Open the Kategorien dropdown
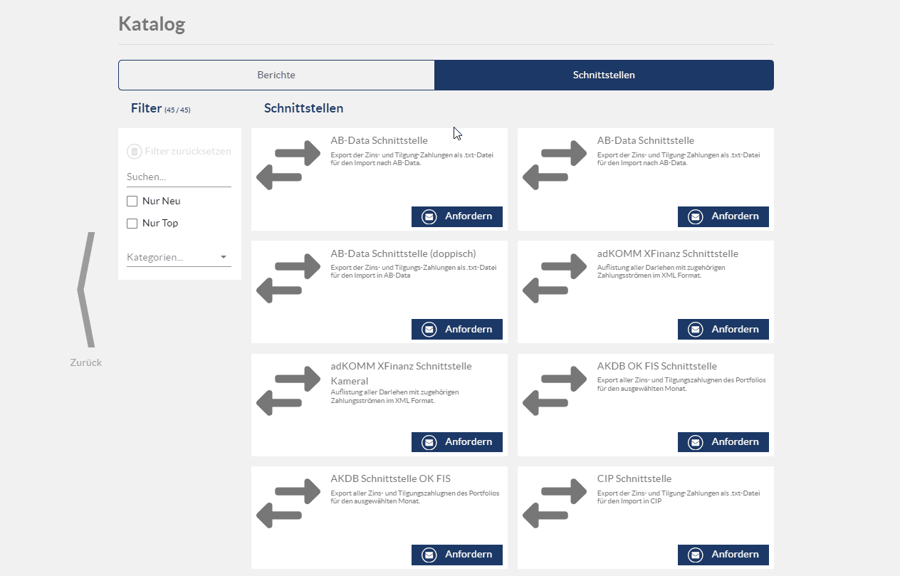The image size is (900, 576). (x=179, y=257)
